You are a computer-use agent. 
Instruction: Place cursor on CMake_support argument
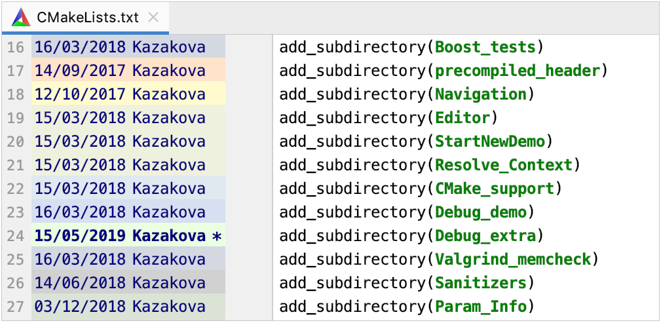coord(495,189)
